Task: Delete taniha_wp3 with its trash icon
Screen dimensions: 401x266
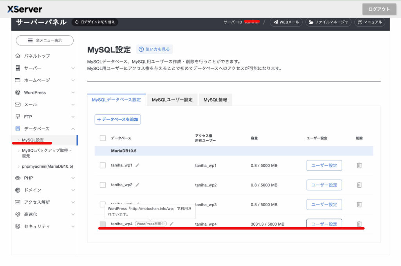Action: click(359, 204)
